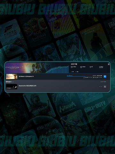Image resolution: width=115 pixels, height=154 pixels.
Task: Click the Sid Meier's Civilization VI thumbnail
Action: coord(11,77)
